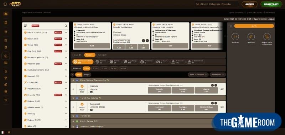Open the highlighted sports ball sidebar icon
This screenshot has width=285, height=135.
coord(6,56)
